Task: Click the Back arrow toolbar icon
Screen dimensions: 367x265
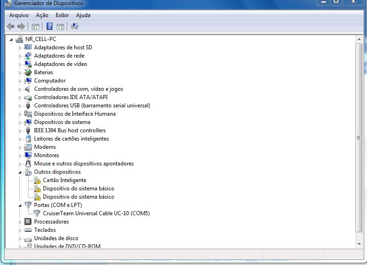Action: (x=11, y=26)
